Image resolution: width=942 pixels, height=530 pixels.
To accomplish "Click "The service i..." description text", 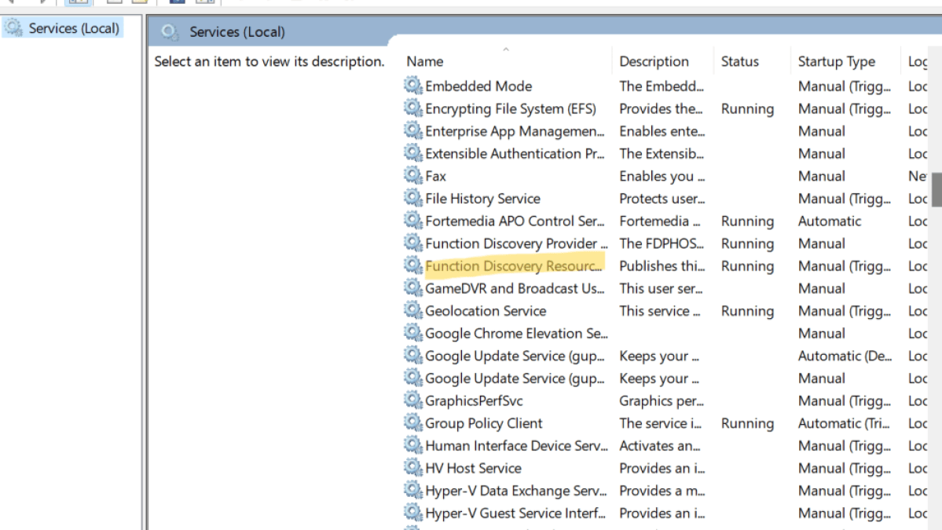I will [660, 423].
